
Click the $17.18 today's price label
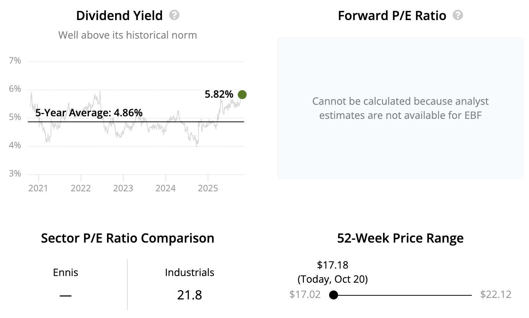pos(332,265)
